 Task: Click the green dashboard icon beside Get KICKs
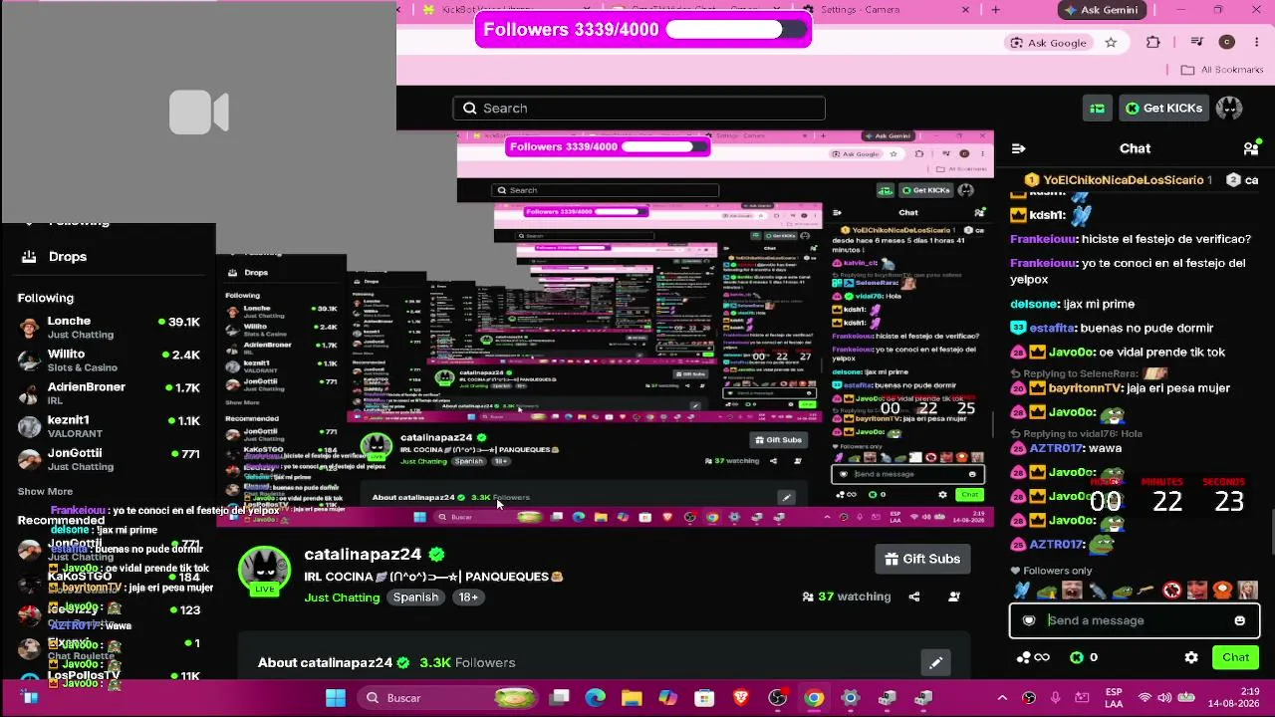pyautogui.click(x=1097, y=109)
